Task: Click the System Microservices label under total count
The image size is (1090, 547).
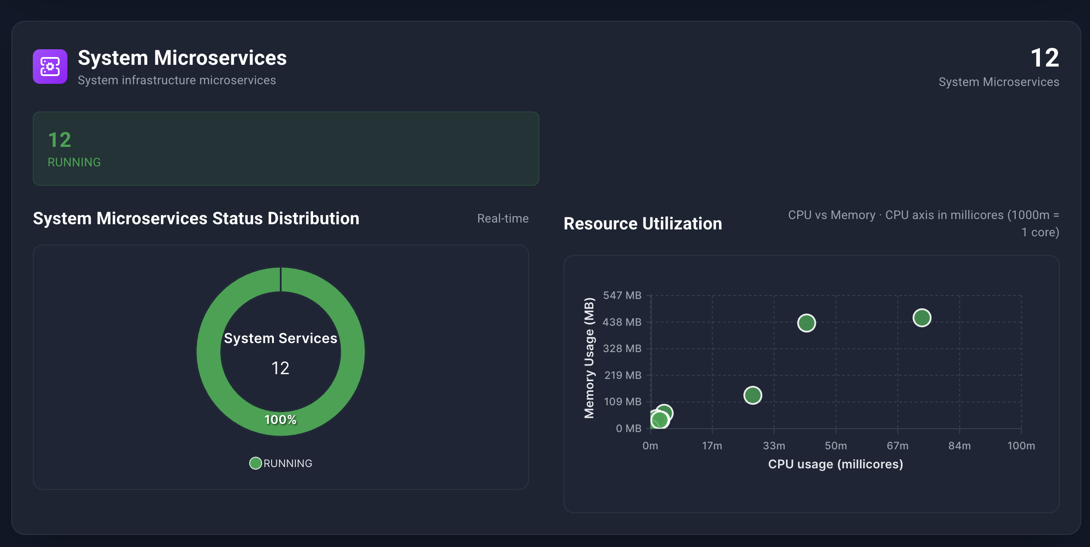Action: pos(999,82)
